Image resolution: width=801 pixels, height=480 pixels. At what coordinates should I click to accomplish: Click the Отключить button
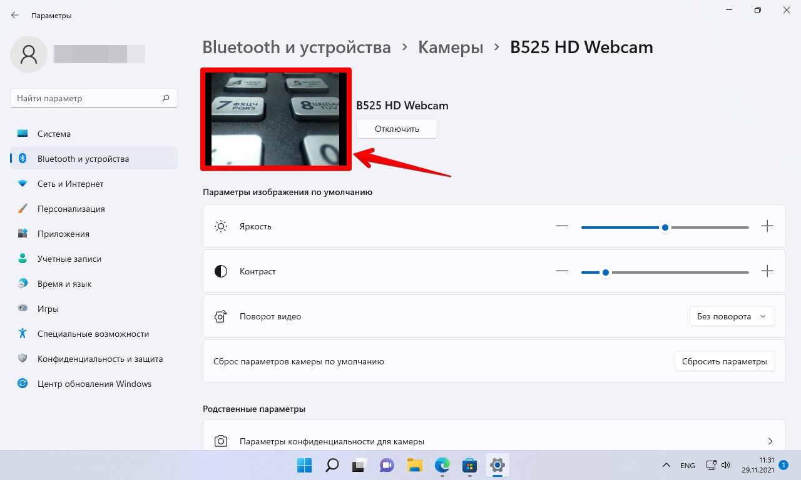[x=397, y=129]
